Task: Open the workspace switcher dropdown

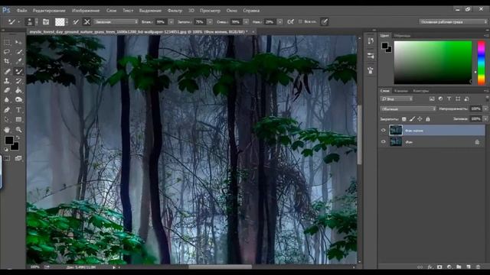Action: (x=453, y=22)
